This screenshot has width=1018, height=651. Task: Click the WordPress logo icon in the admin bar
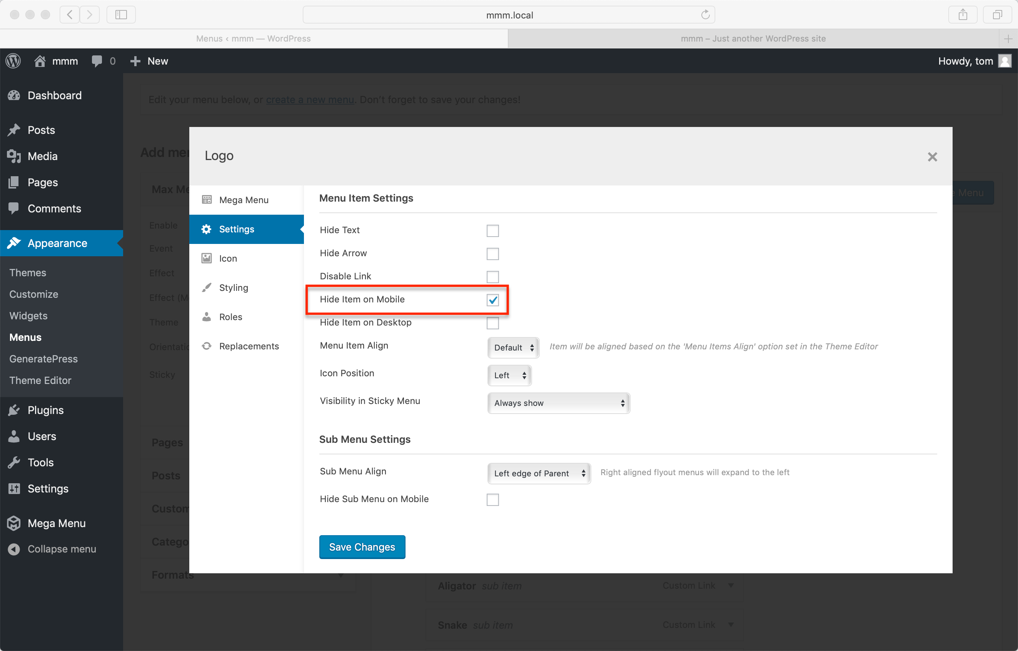[x=13, y=61]
